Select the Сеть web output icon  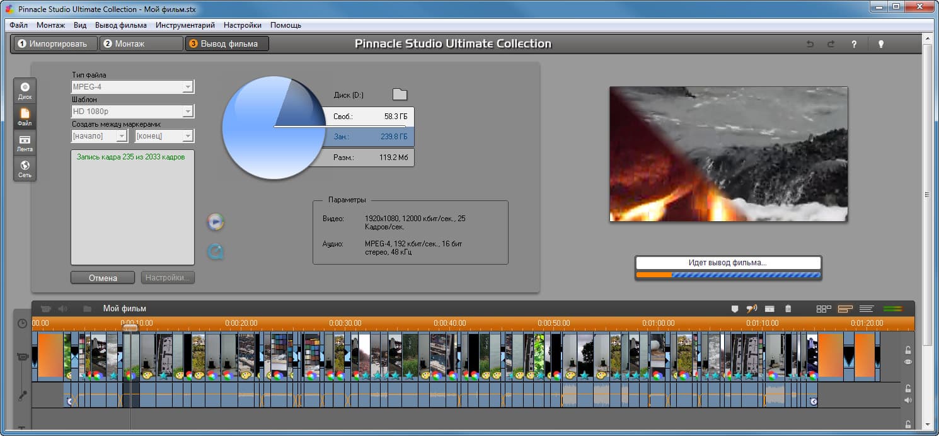click(25, 168)
